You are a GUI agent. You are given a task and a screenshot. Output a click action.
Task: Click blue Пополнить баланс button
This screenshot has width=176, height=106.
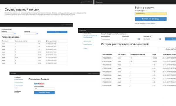pyautogui.click(x=45, y=92)
